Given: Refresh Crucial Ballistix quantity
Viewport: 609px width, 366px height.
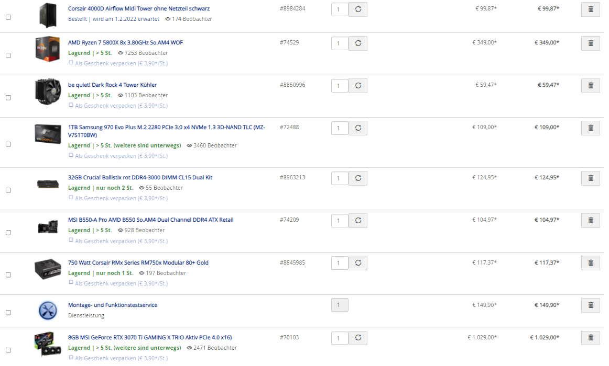Looking at the screenshot, I should point(358,178).
